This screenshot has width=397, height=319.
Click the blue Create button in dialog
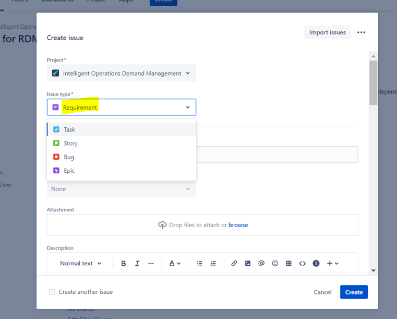[354, 292]
